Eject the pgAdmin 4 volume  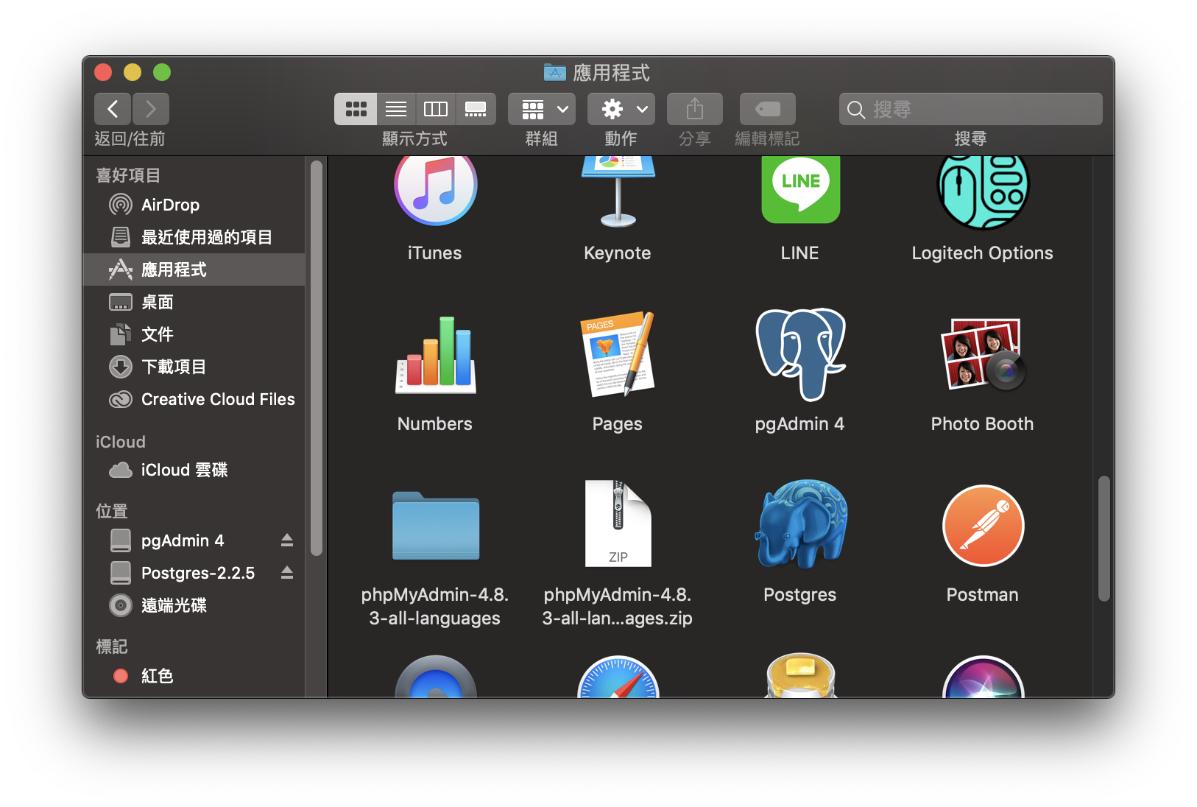[287, 540]
